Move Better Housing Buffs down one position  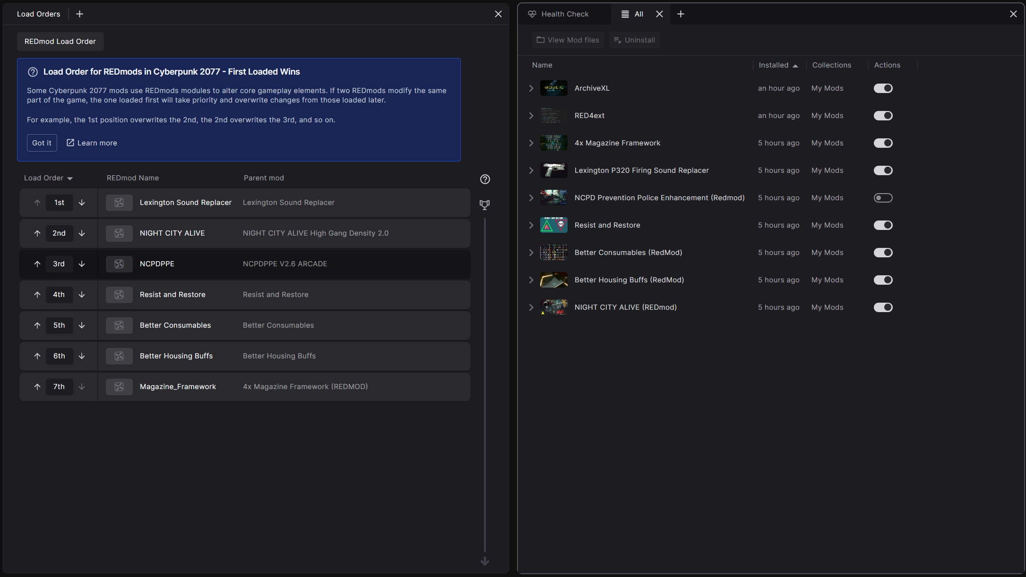pyautogui.click(x=82, y=356)
